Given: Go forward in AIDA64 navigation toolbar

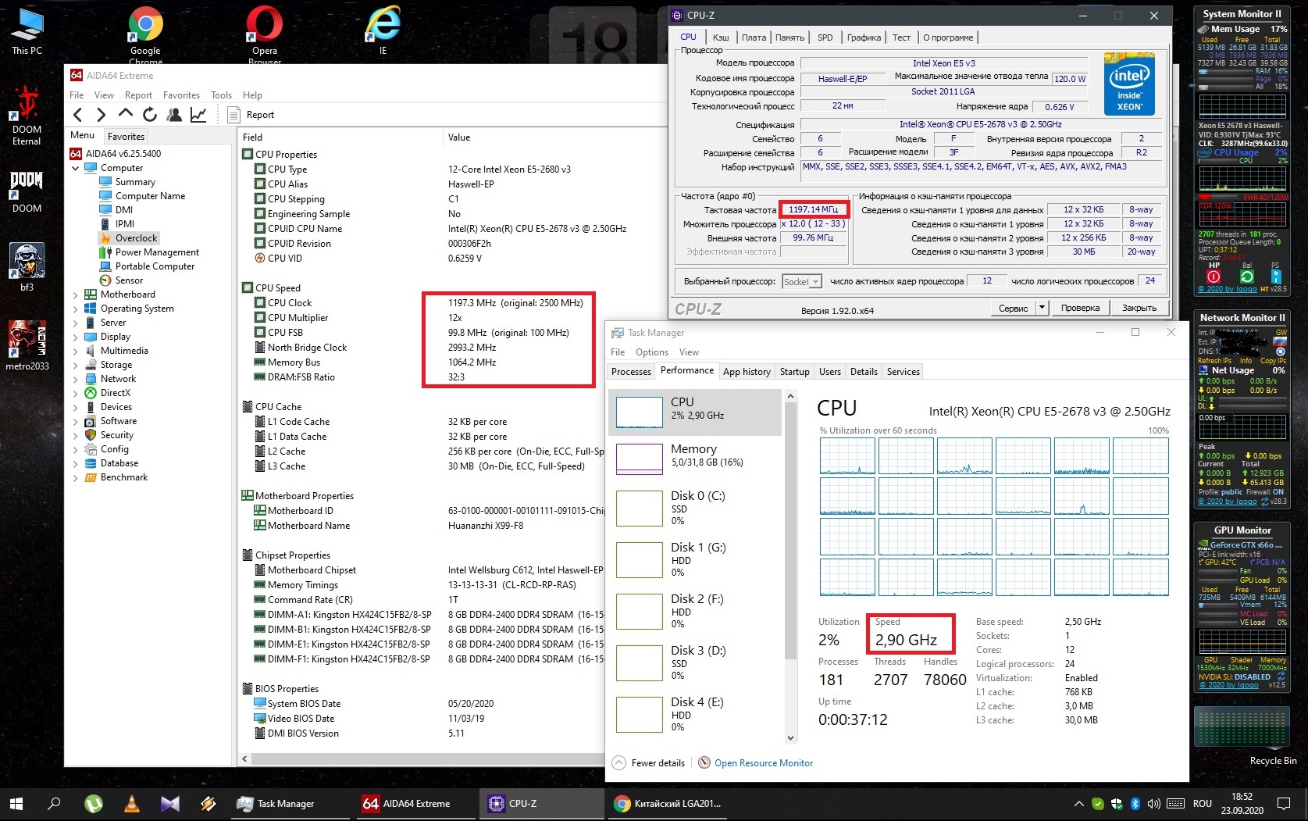Looking at the screenshot, I should coord(101,115).
